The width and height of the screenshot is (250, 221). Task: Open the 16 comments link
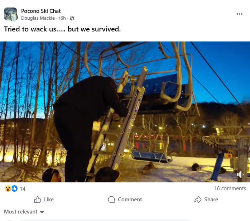pyautogui.click(x=230, y=188)
